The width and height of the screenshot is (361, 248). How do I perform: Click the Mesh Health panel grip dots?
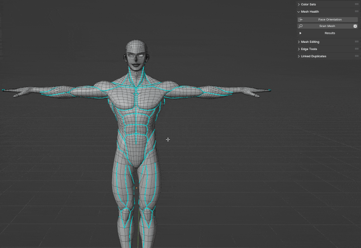pos(356,11)
